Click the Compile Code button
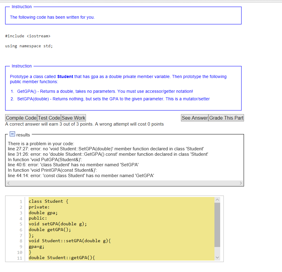 [21, 118]
